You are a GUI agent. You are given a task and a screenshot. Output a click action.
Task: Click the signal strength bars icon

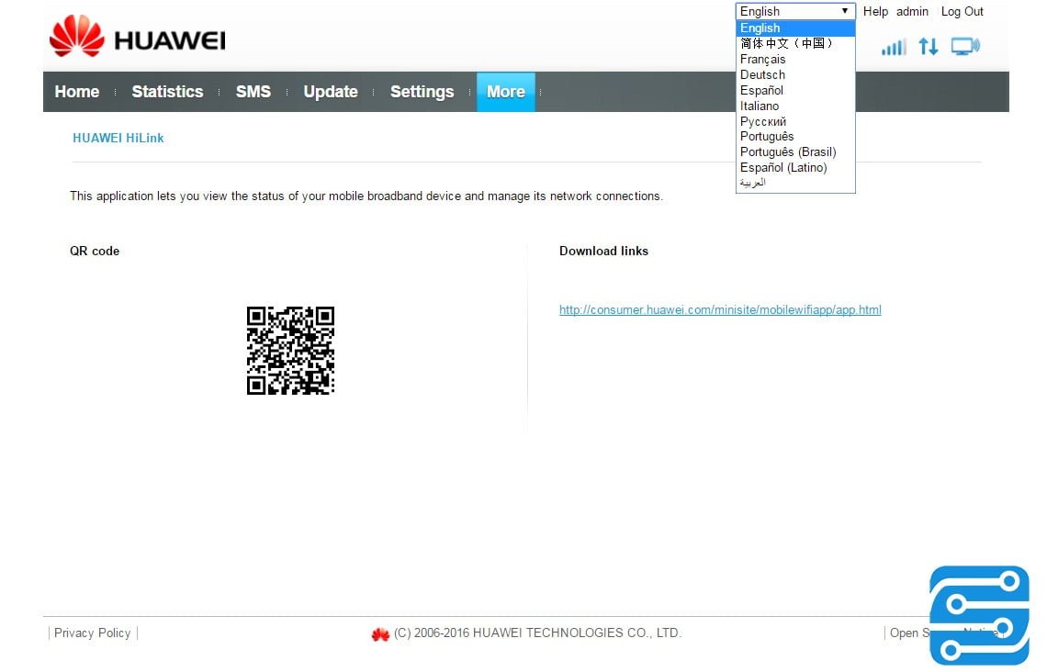[893, 46]
